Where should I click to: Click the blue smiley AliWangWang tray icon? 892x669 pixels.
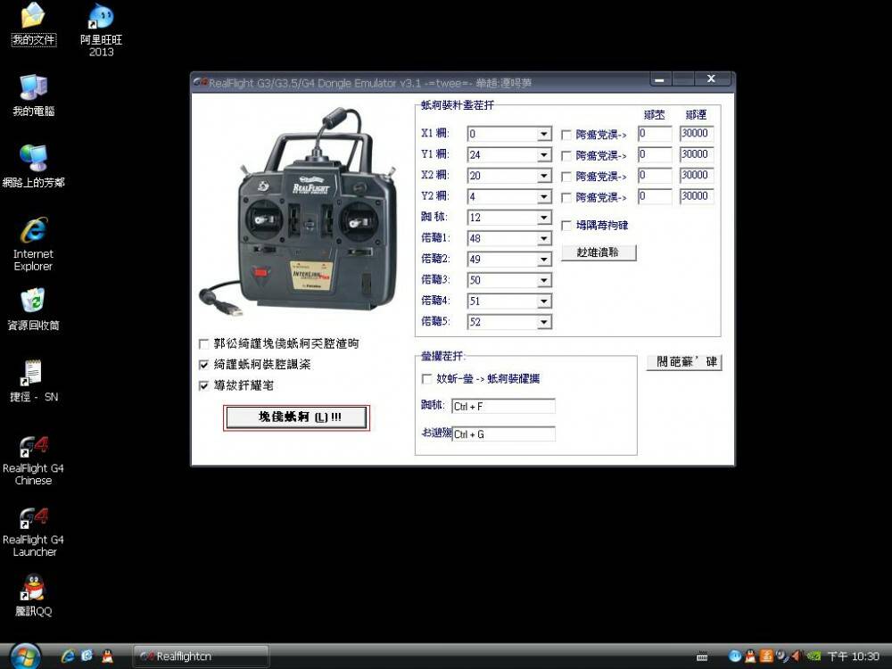[x=734, y=657]
